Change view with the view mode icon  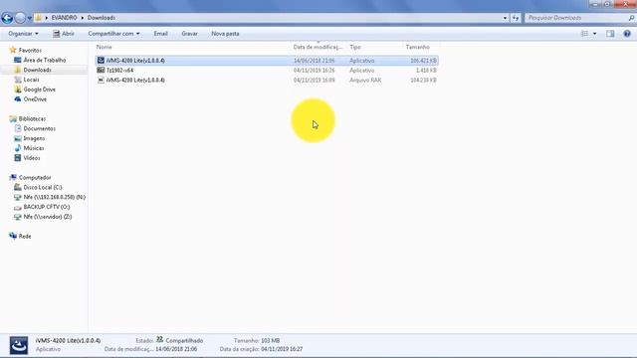tap(584, 34)
